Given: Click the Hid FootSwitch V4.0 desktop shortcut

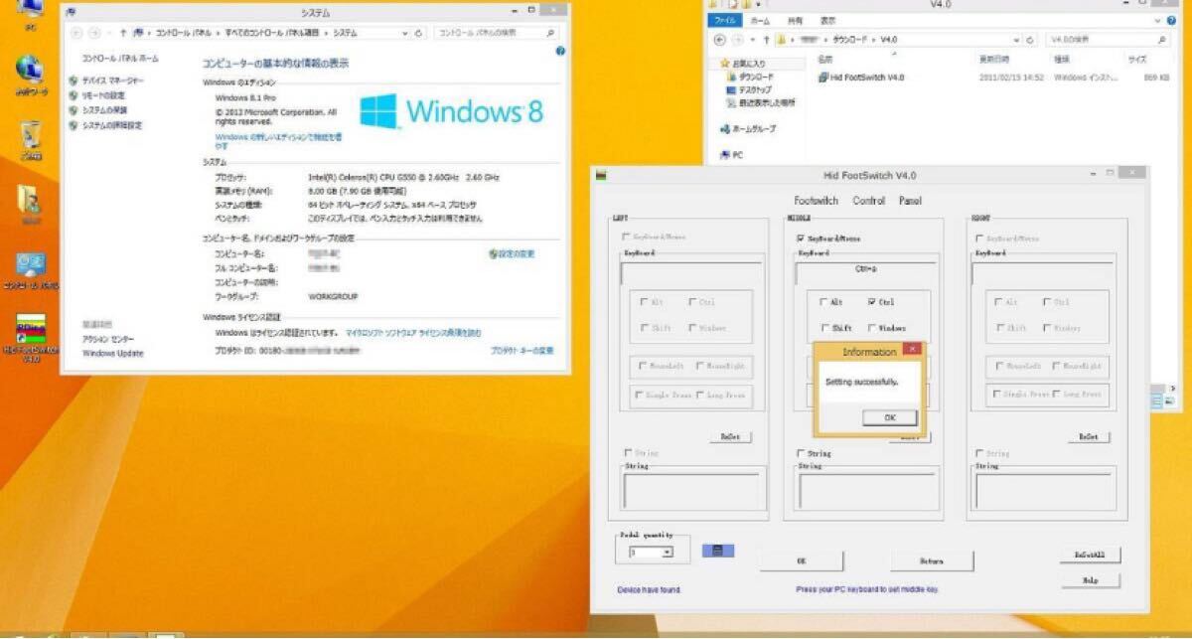Looking at the screenshot, I should coord(31,338).
